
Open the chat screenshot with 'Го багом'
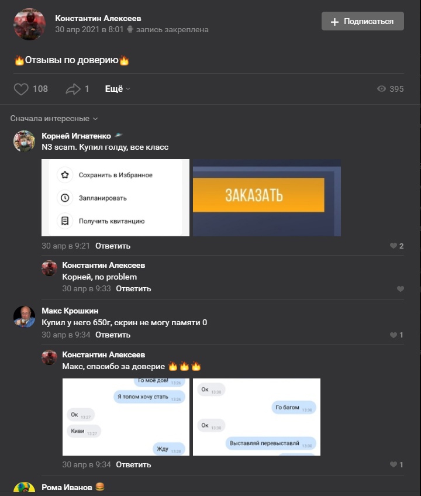pyautogui.click(x=257, y=417)
